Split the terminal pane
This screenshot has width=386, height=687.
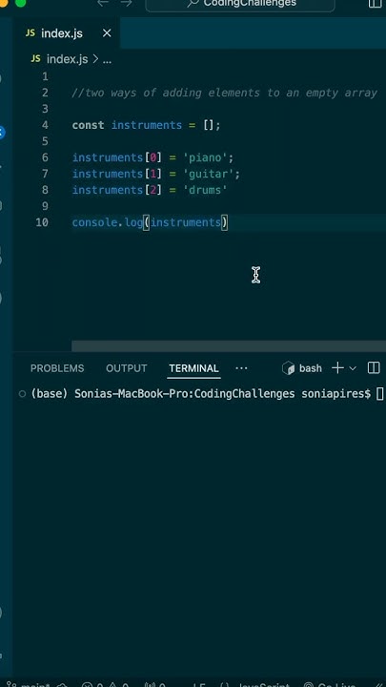pyautogui.click(x=374, y=368)
